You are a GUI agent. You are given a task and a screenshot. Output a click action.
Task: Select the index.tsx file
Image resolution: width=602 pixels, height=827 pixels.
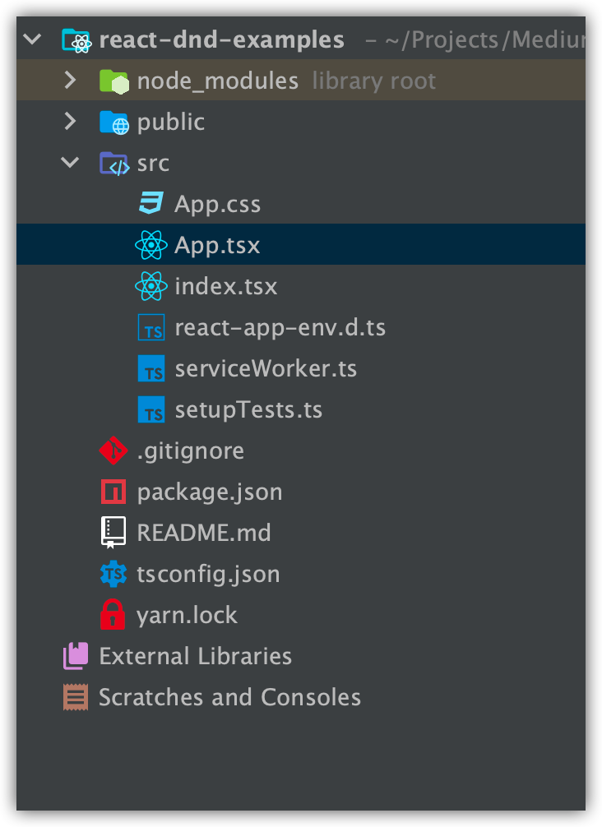225,285
